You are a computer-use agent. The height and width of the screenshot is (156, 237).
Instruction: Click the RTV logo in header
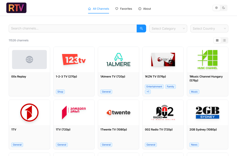[x=16, y=8]
